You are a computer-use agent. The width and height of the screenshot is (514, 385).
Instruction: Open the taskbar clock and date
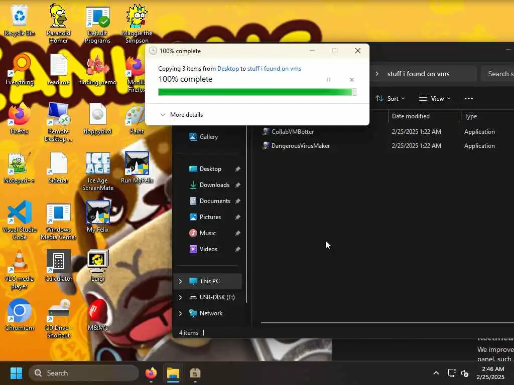click(x=490, y=373)
